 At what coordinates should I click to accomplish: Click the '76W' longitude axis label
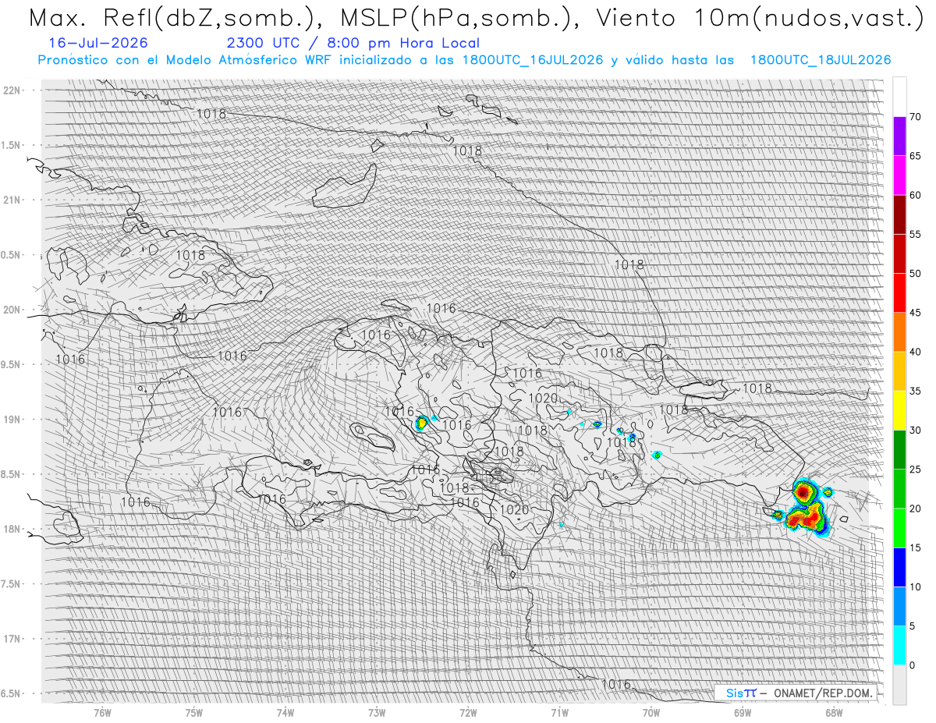102,712
